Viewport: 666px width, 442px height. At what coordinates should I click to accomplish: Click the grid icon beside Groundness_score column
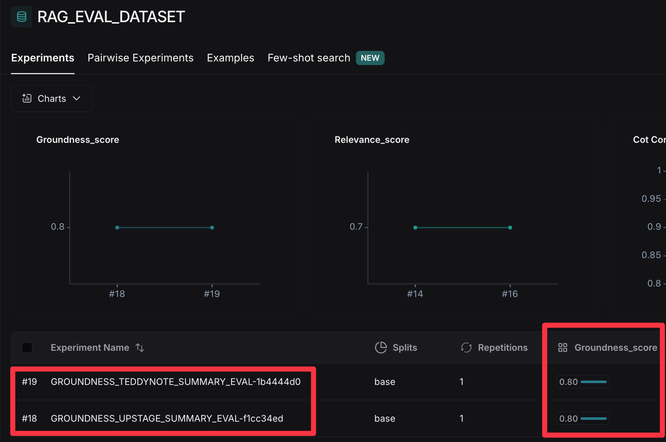pos(562,347)
